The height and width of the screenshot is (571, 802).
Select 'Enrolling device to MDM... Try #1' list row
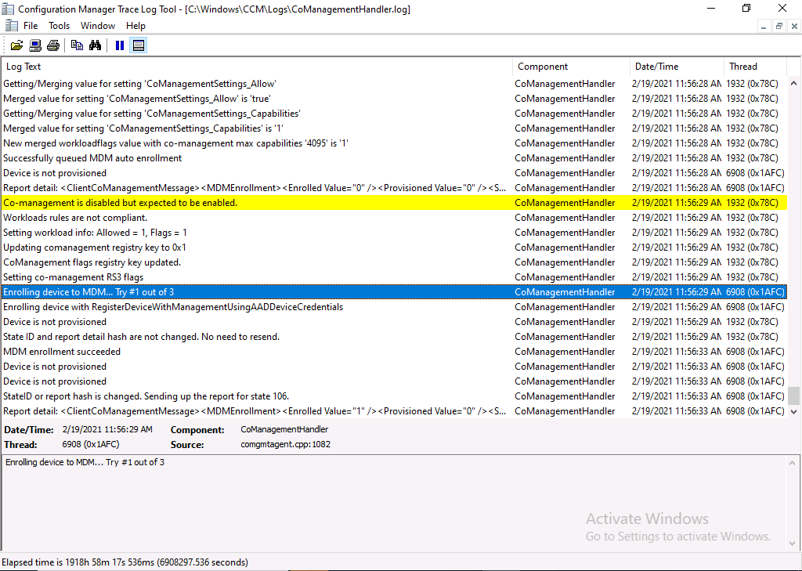click(394, 292)
